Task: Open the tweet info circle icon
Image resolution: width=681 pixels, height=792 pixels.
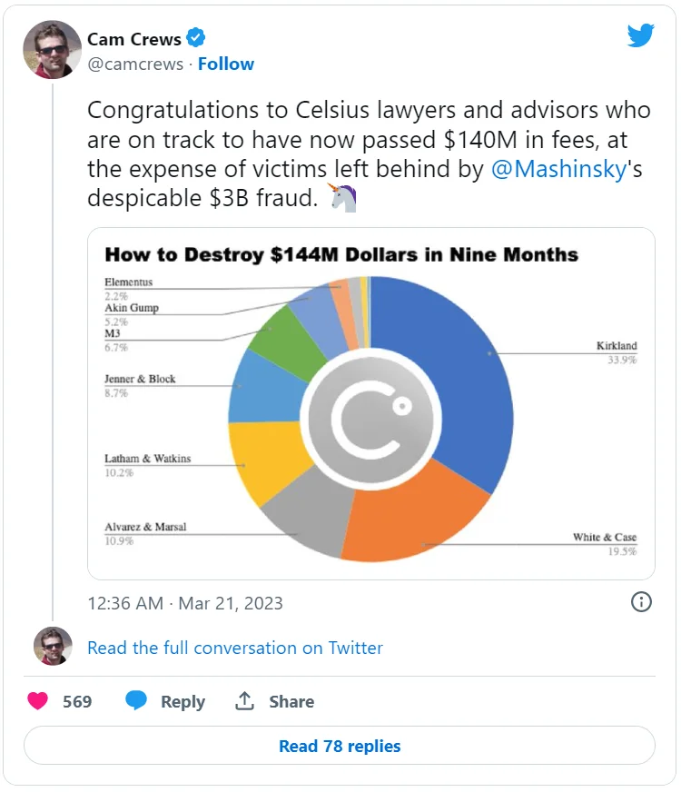Action: point(641,602)
